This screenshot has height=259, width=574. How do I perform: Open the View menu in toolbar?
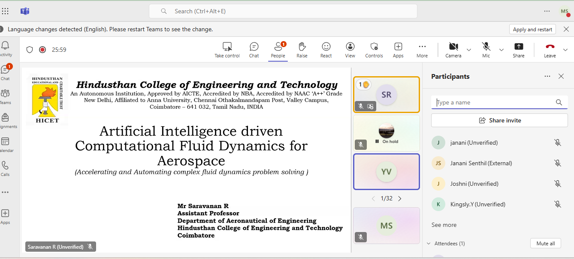350,49
